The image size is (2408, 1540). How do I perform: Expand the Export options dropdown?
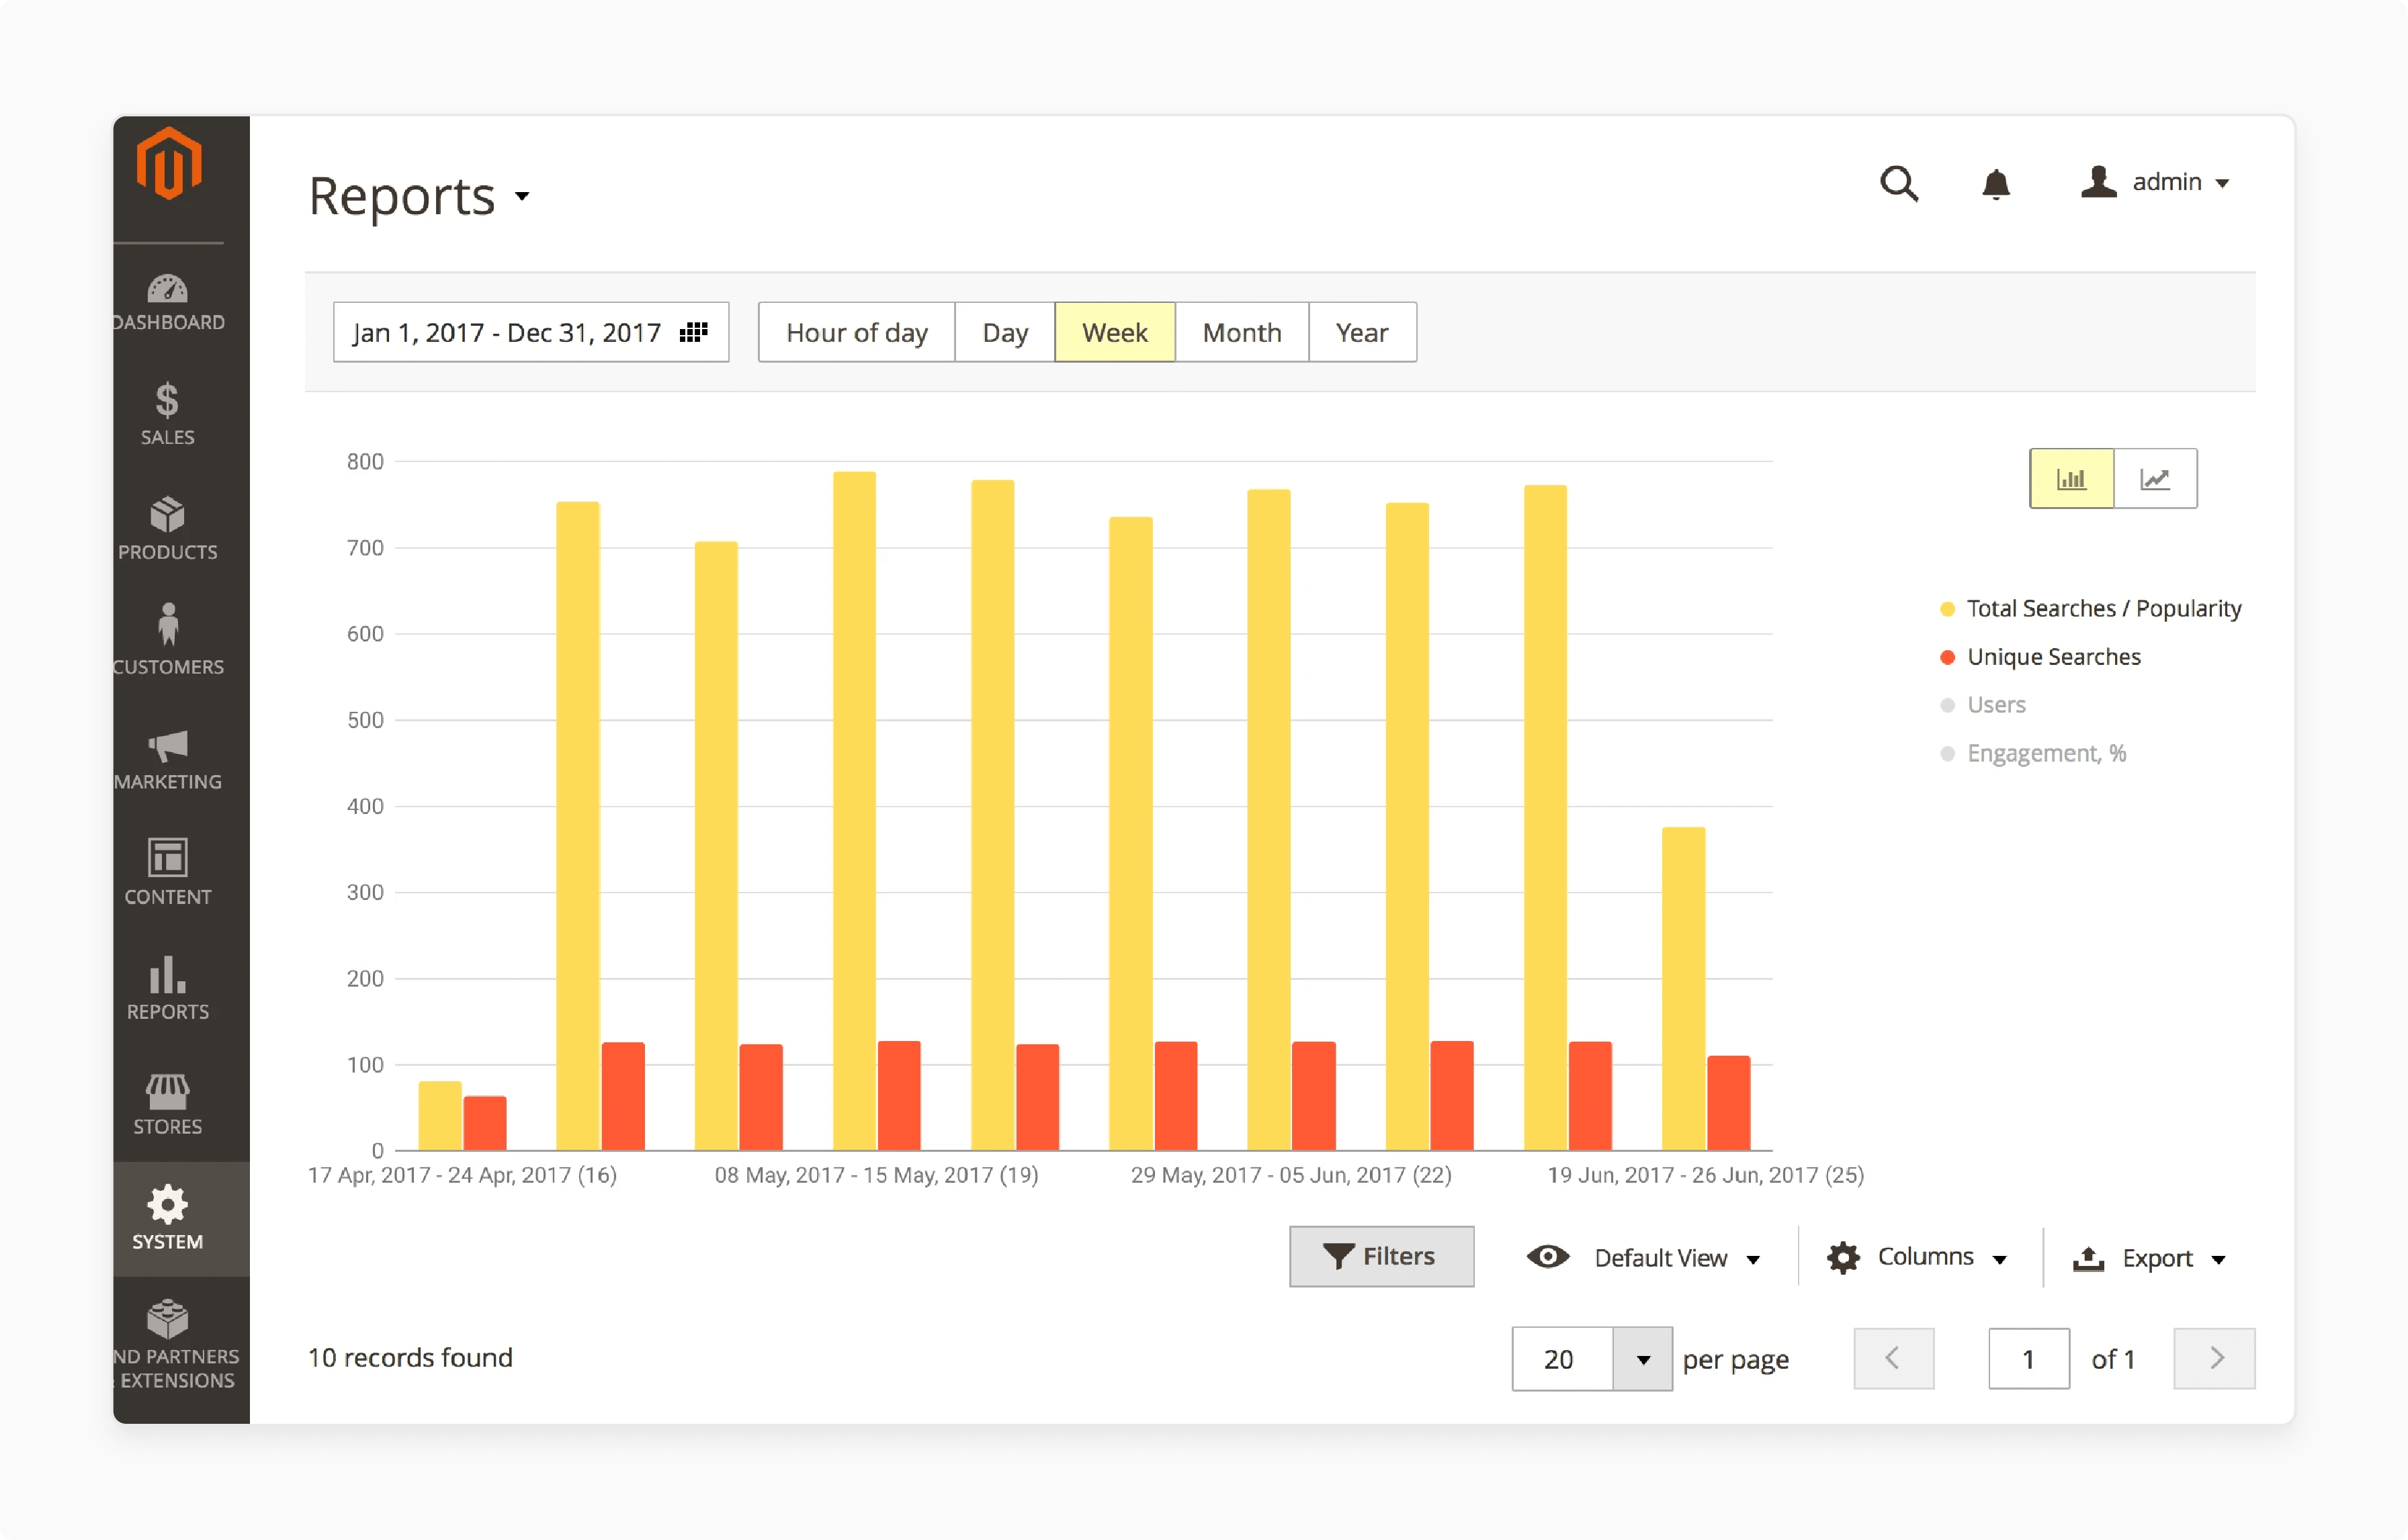pyautogui.click(x=2152, y=1257)
